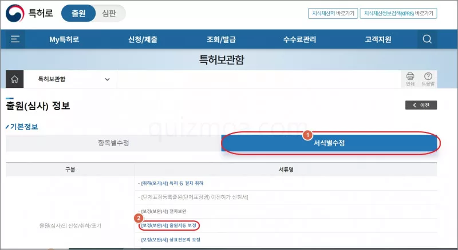458x250 pixels.
Task: Click the 출원(심사)의 신청/취하/포기 cell
Action: pyautogui.click(x=70, y=226)
